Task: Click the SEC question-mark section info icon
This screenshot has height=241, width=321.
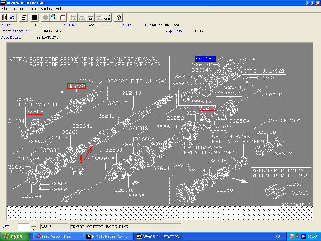Action: coord(107,18)
